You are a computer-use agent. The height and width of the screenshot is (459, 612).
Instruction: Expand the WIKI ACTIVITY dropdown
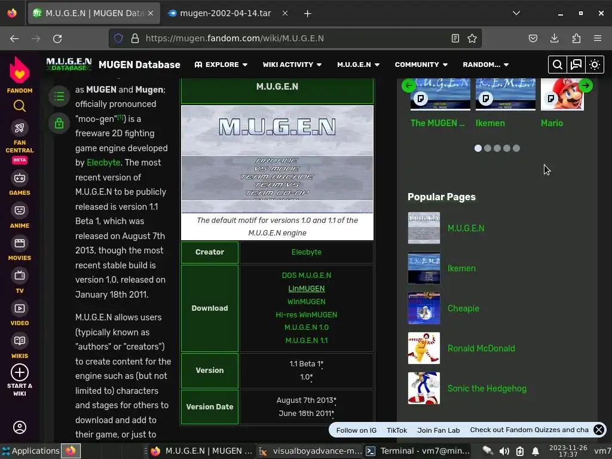[x=292, y=65]
